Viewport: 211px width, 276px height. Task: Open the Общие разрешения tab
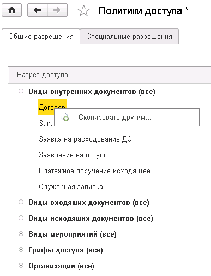click(41, 36)
